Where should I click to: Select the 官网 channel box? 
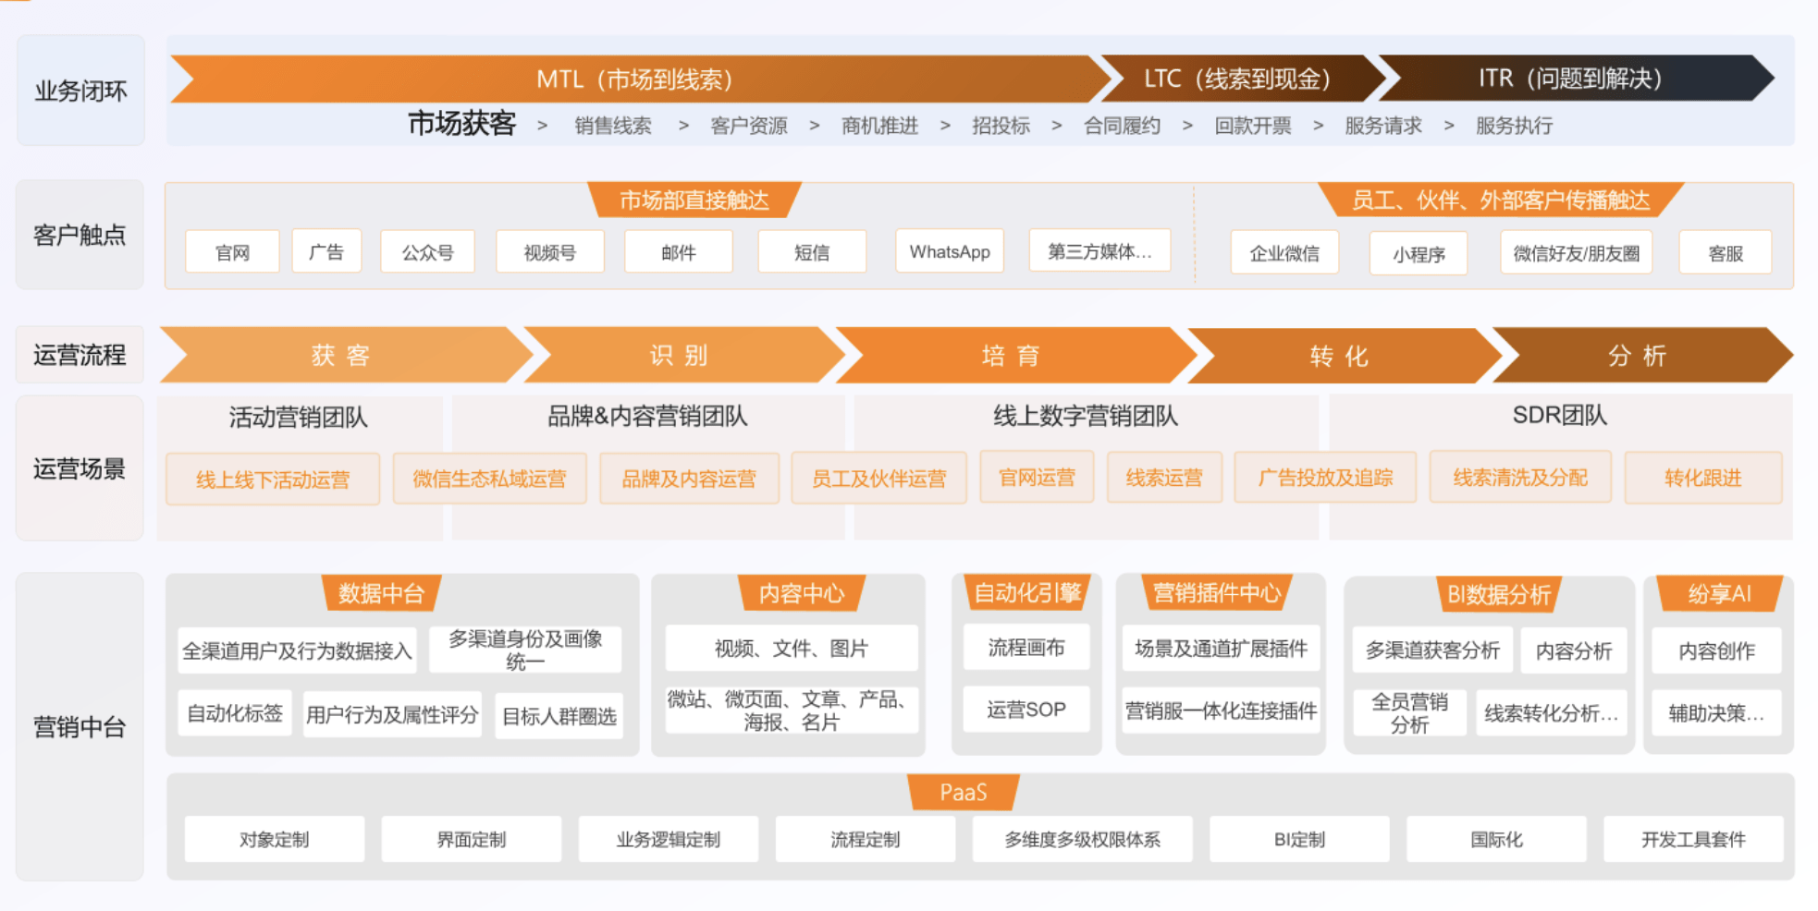tap(232, 252)
